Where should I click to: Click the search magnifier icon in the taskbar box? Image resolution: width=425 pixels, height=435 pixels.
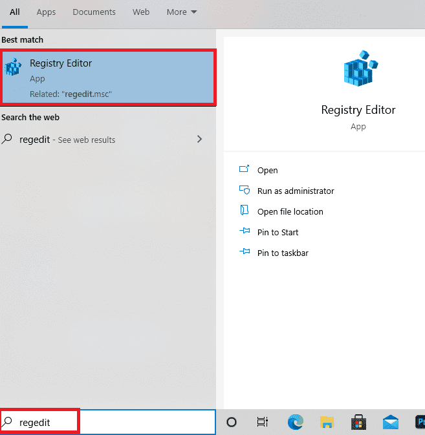(8, 421)
